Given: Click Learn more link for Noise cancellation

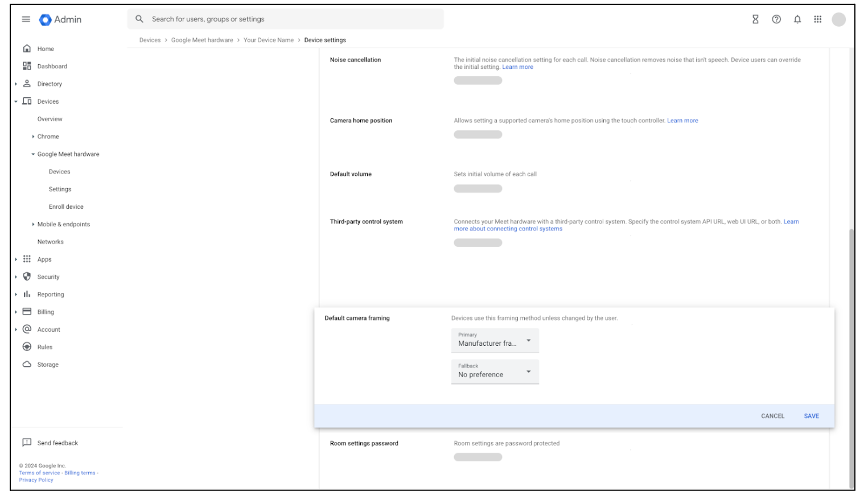Looking at the screenshot, I should pyautogui.click(x=517, y=67).
